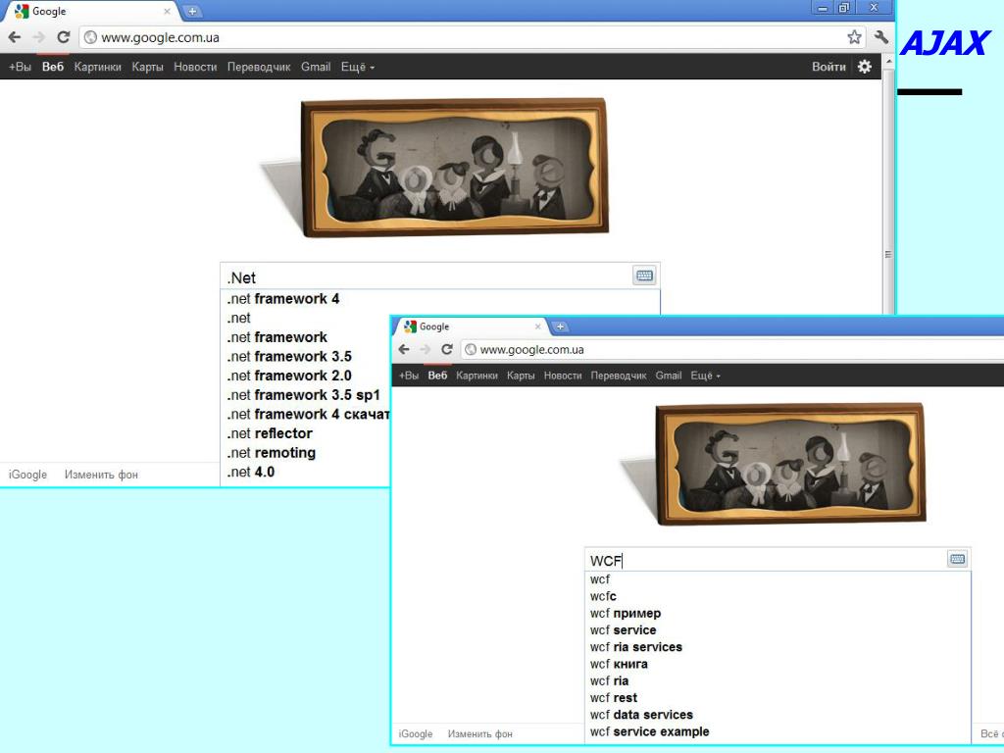Image resolution: width=1004 pixels, height=753 pixels.
Task: Open Картинки in the .Net window navbar
Action: [97, 67]
